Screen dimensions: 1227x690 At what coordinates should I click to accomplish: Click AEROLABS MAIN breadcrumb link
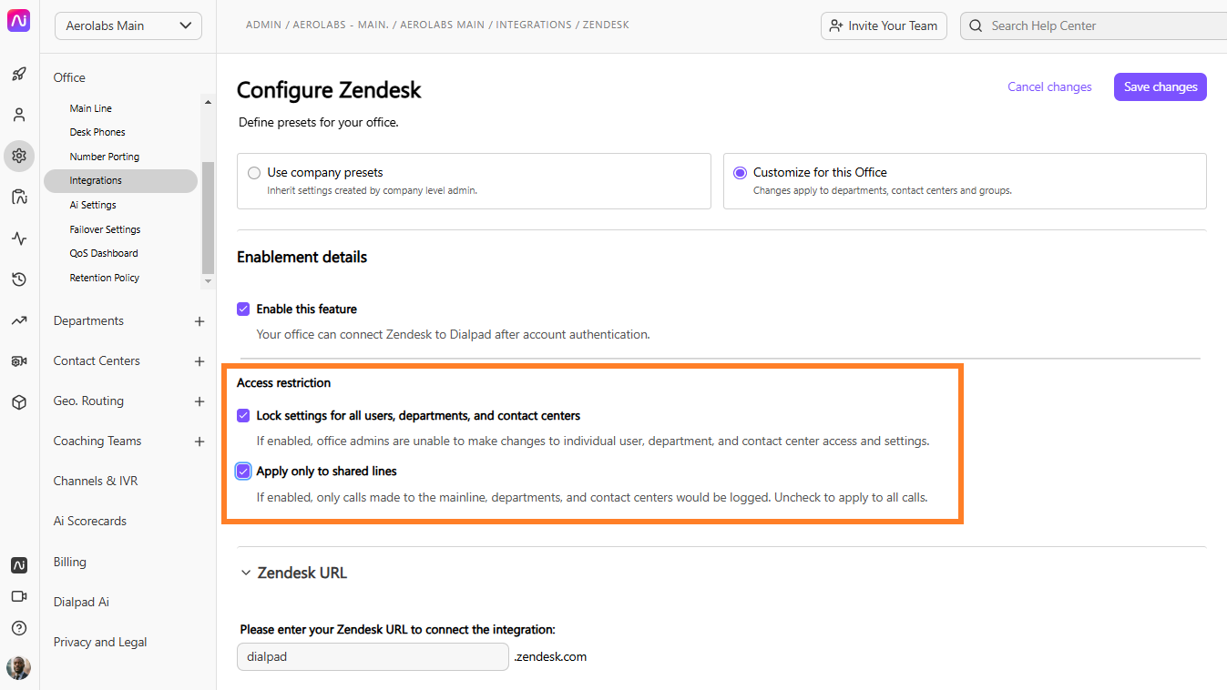[442, 25]
